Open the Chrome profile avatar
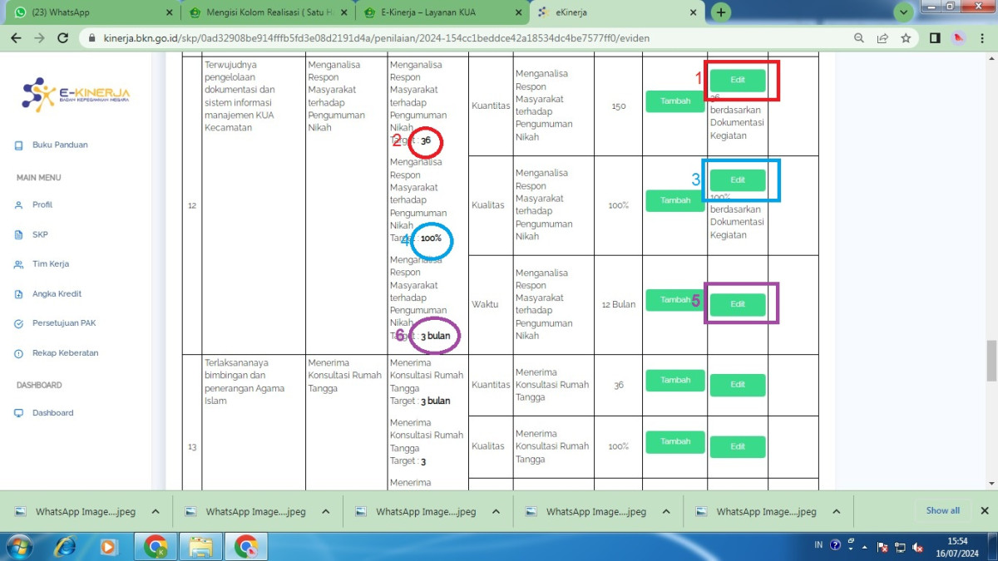 [x=958, y=38]
